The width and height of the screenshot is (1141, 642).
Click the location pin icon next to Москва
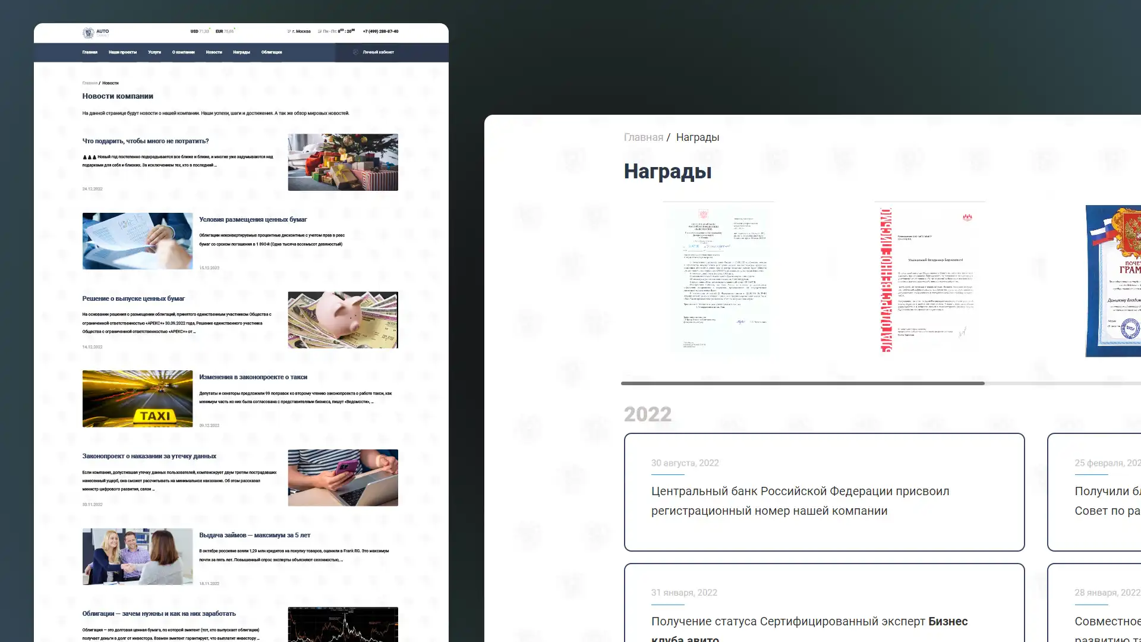288,31
